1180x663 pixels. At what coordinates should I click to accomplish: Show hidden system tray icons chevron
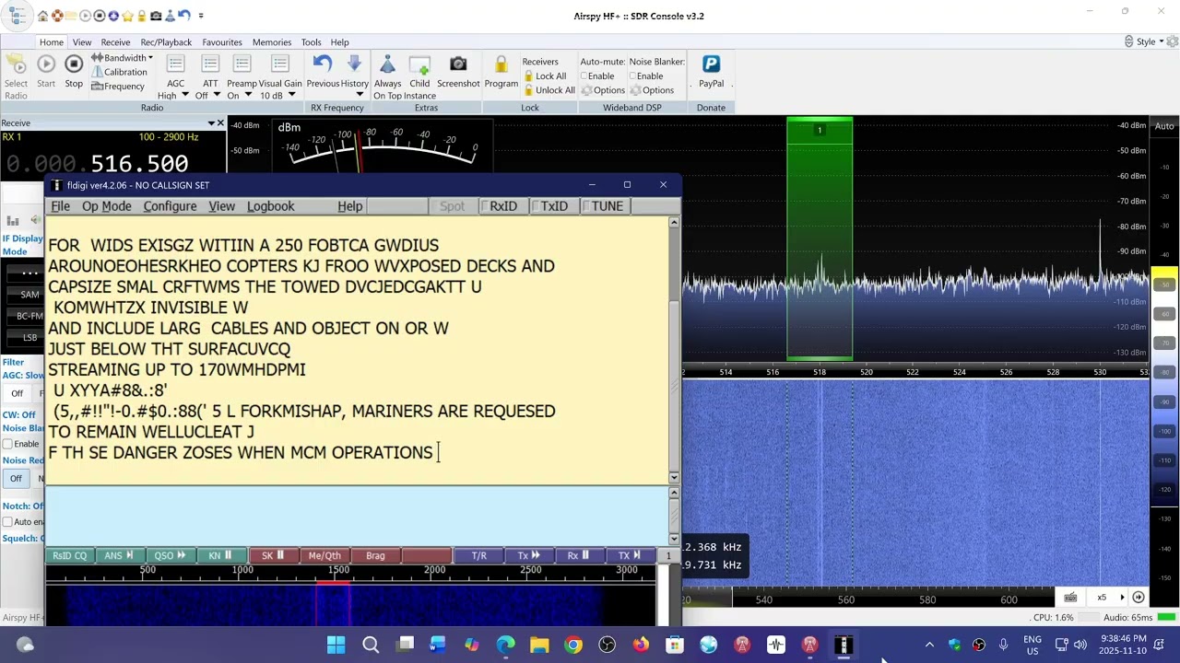[929, 645]
